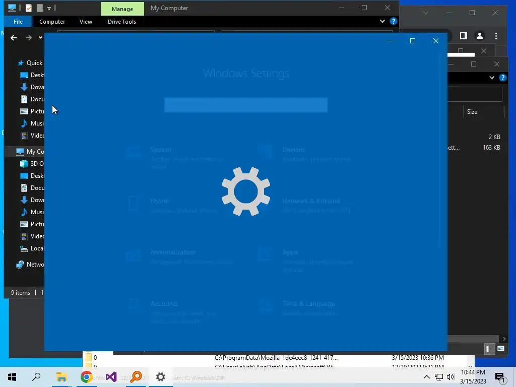This screenshot has width=516, height=387.
Task: Select the 163 KB file row
Action: click(476, 148)
